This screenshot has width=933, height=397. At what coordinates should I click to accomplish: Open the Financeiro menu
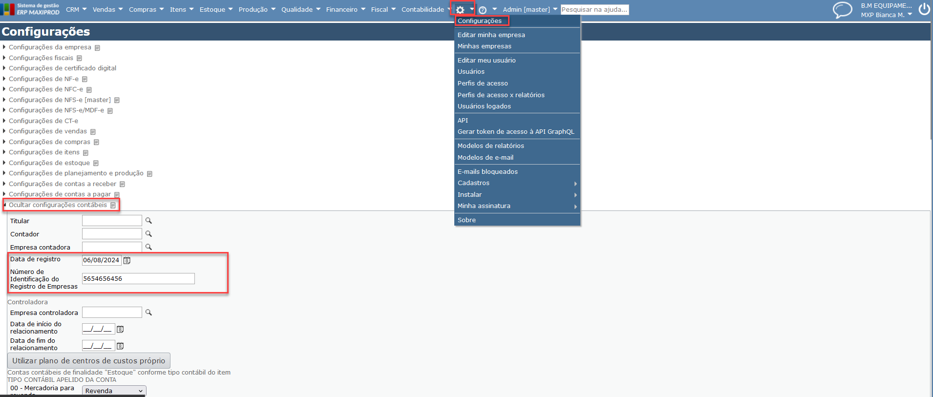pos(346,10)
